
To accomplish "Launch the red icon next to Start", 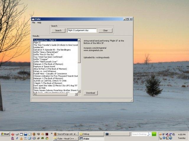I will (13, 134).
